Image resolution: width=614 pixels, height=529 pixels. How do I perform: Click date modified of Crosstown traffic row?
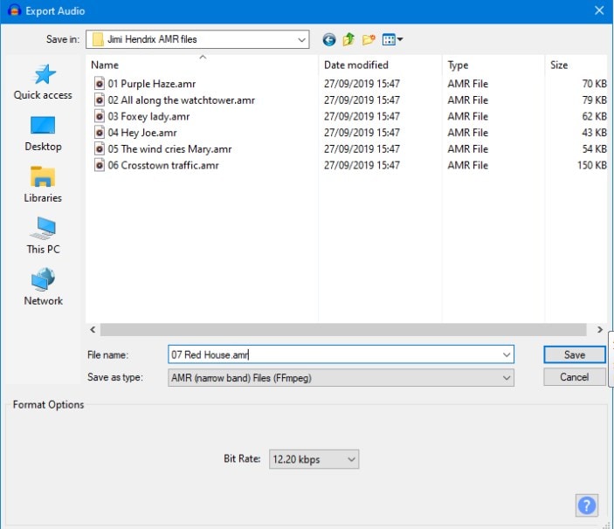[362, 165]
